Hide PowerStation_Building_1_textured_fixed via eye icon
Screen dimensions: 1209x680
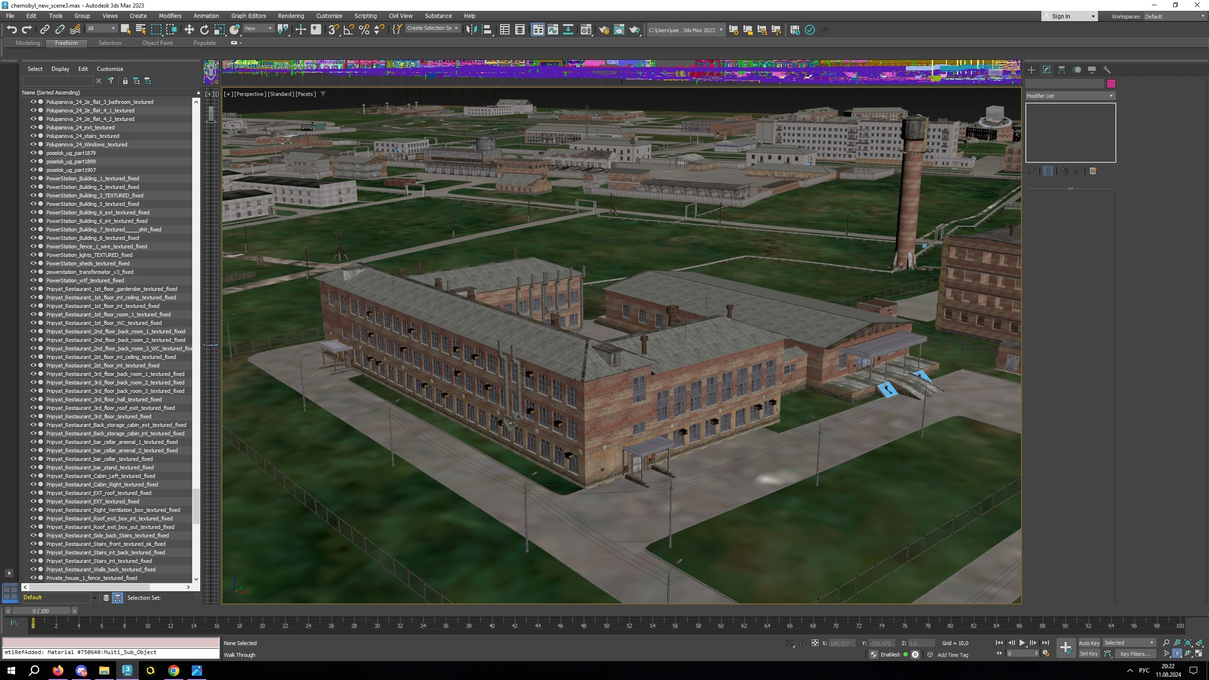pos(34,178)
